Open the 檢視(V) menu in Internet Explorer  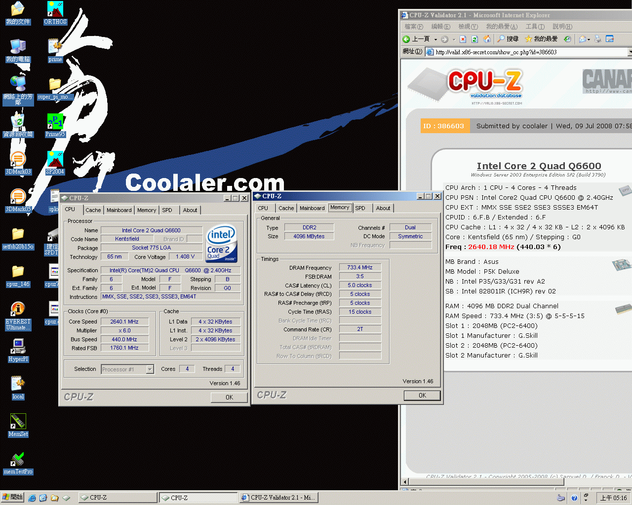pyautogui.click(x=468, y=27)
